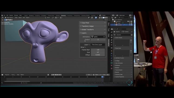Hide Suzanne in viewport via eye icon

coord(130,25)
